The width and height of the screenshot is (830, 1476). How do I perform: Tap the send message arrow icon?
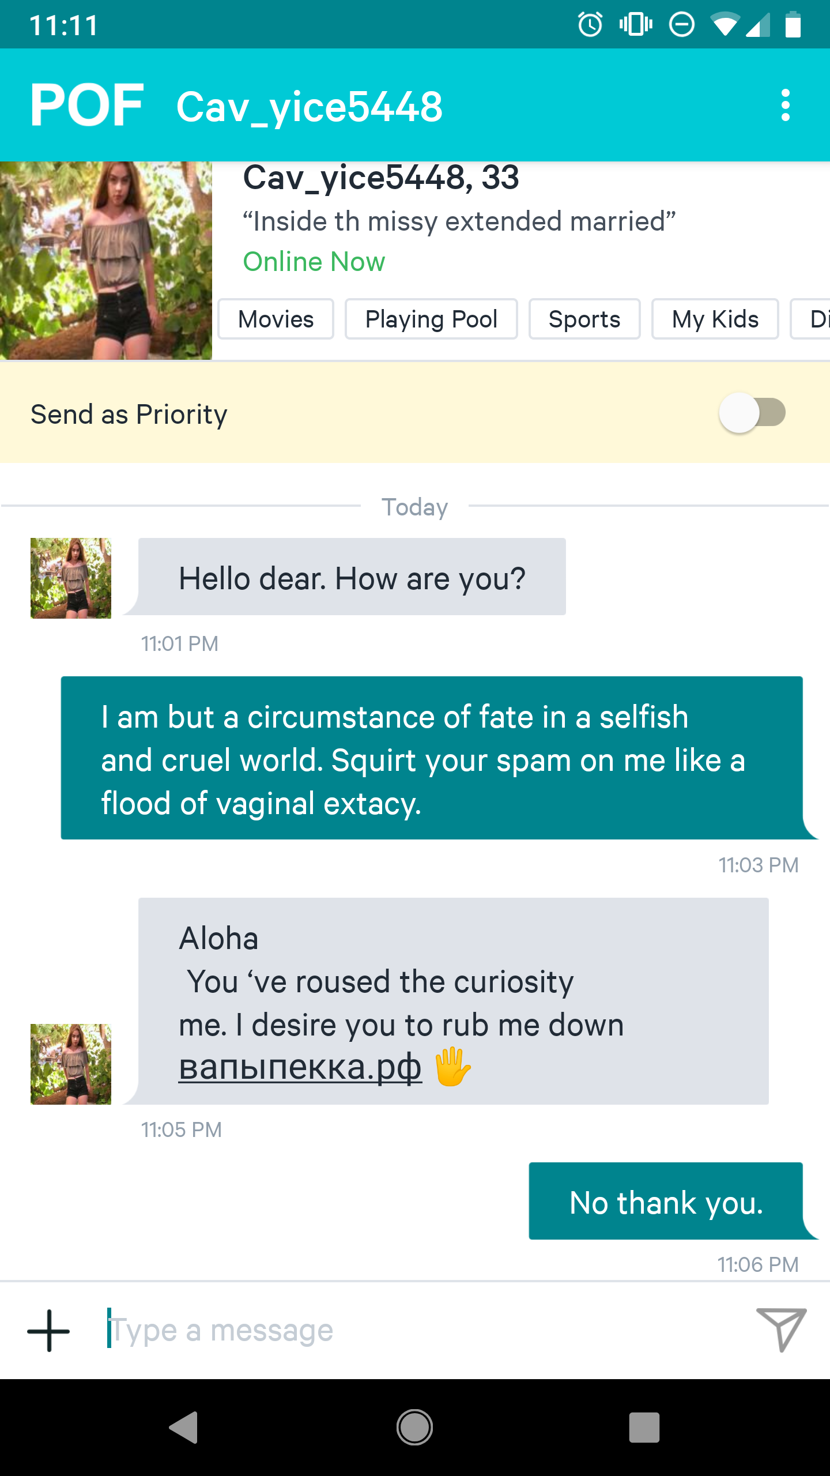tap(781, 1329)
